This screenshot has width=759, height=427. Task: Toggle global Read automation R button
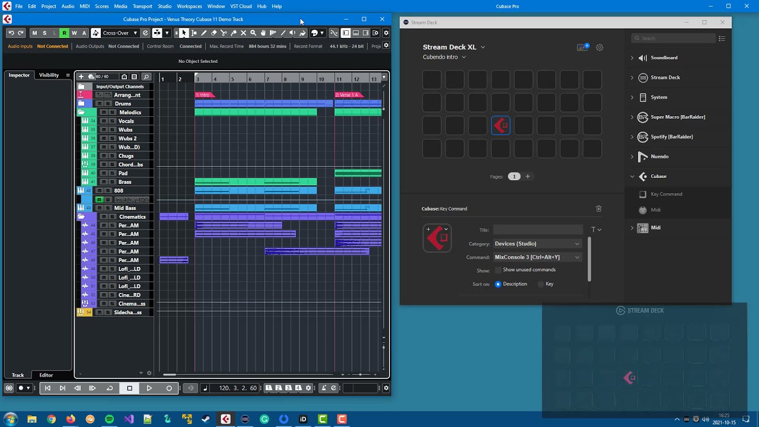pyautogui.click(x=64, y=33)
